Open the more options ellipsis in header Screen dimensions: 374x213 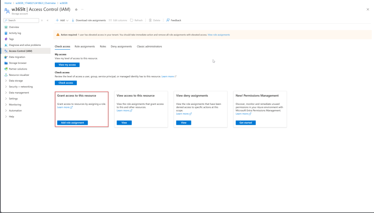[82, 9]
